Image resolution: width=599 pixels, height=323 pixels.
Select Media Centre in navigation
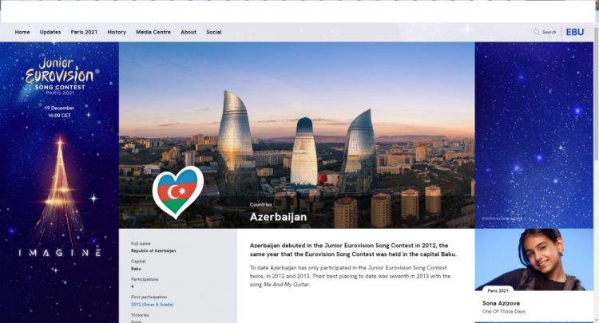click(153, 32)
